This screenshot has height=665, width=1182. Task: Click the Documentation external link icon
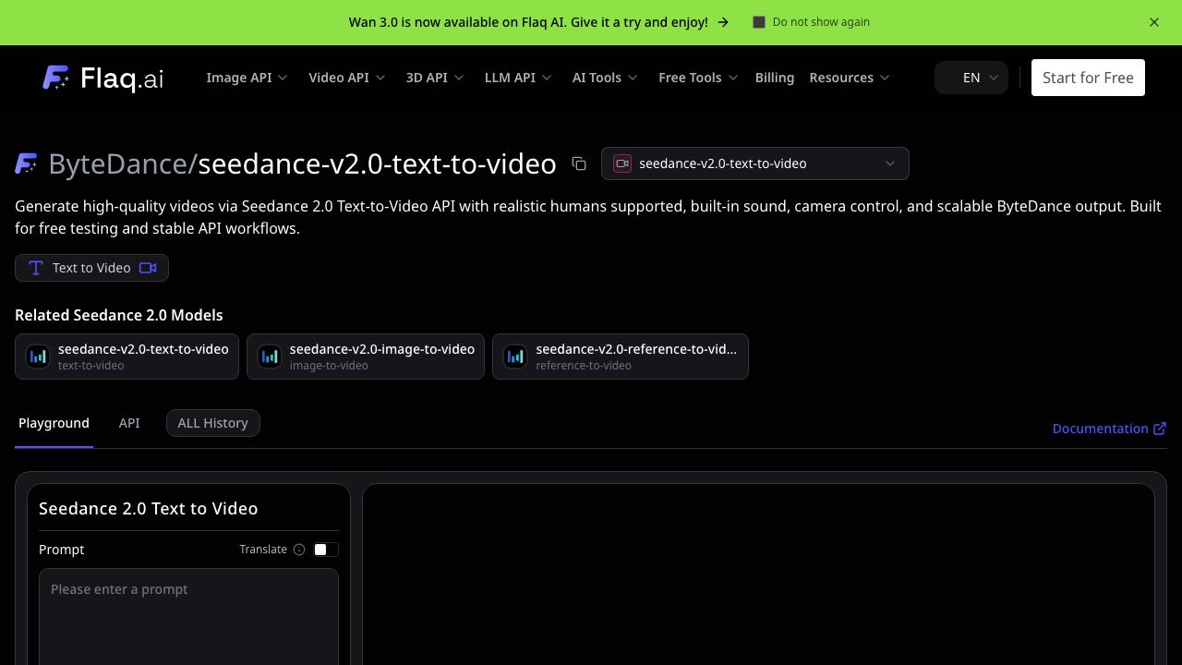click(x=1160, y=429)
